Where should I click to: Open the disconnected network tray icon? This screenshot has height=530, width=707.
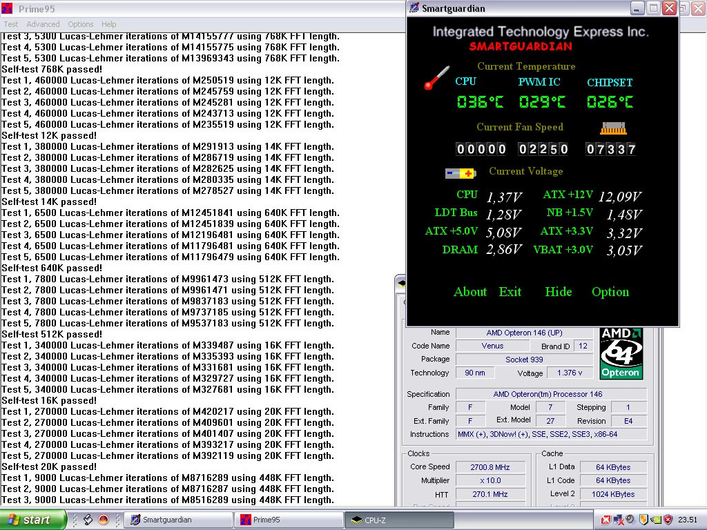(x=618, y=520)
